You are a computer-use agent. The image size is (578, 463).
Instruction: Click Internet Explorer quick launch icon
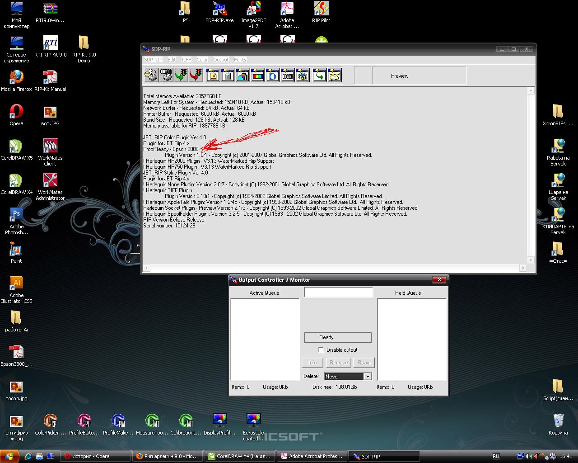28,456
